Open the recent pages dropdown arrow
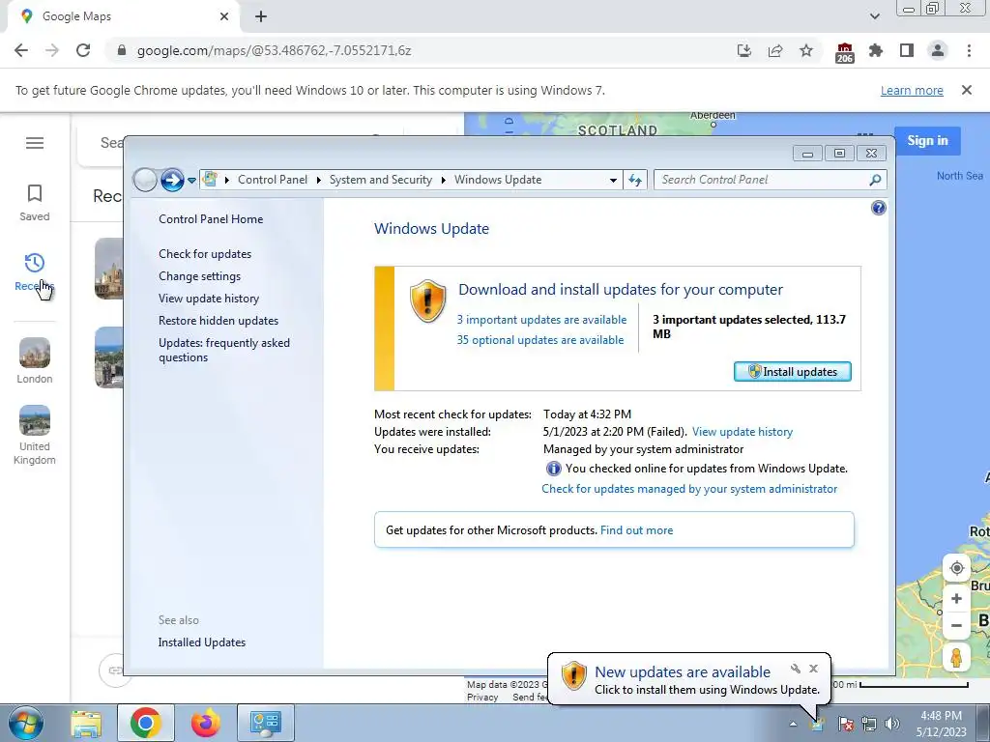 pyautogui.click(x=191, y=181)
